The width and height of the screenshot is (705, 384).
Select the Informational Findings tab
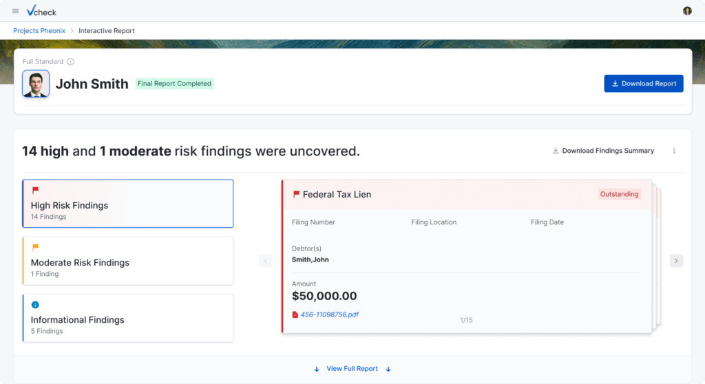(128, 318)
